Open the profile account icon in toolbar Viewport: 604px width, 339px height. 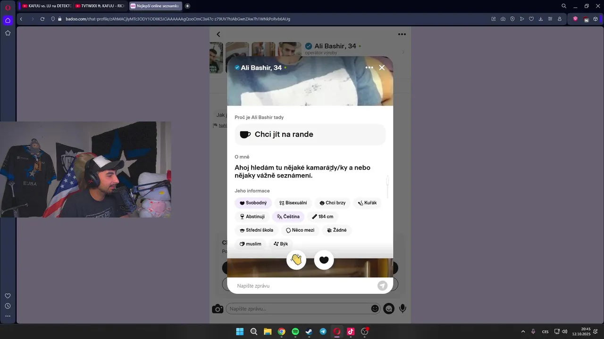[560, 19]
